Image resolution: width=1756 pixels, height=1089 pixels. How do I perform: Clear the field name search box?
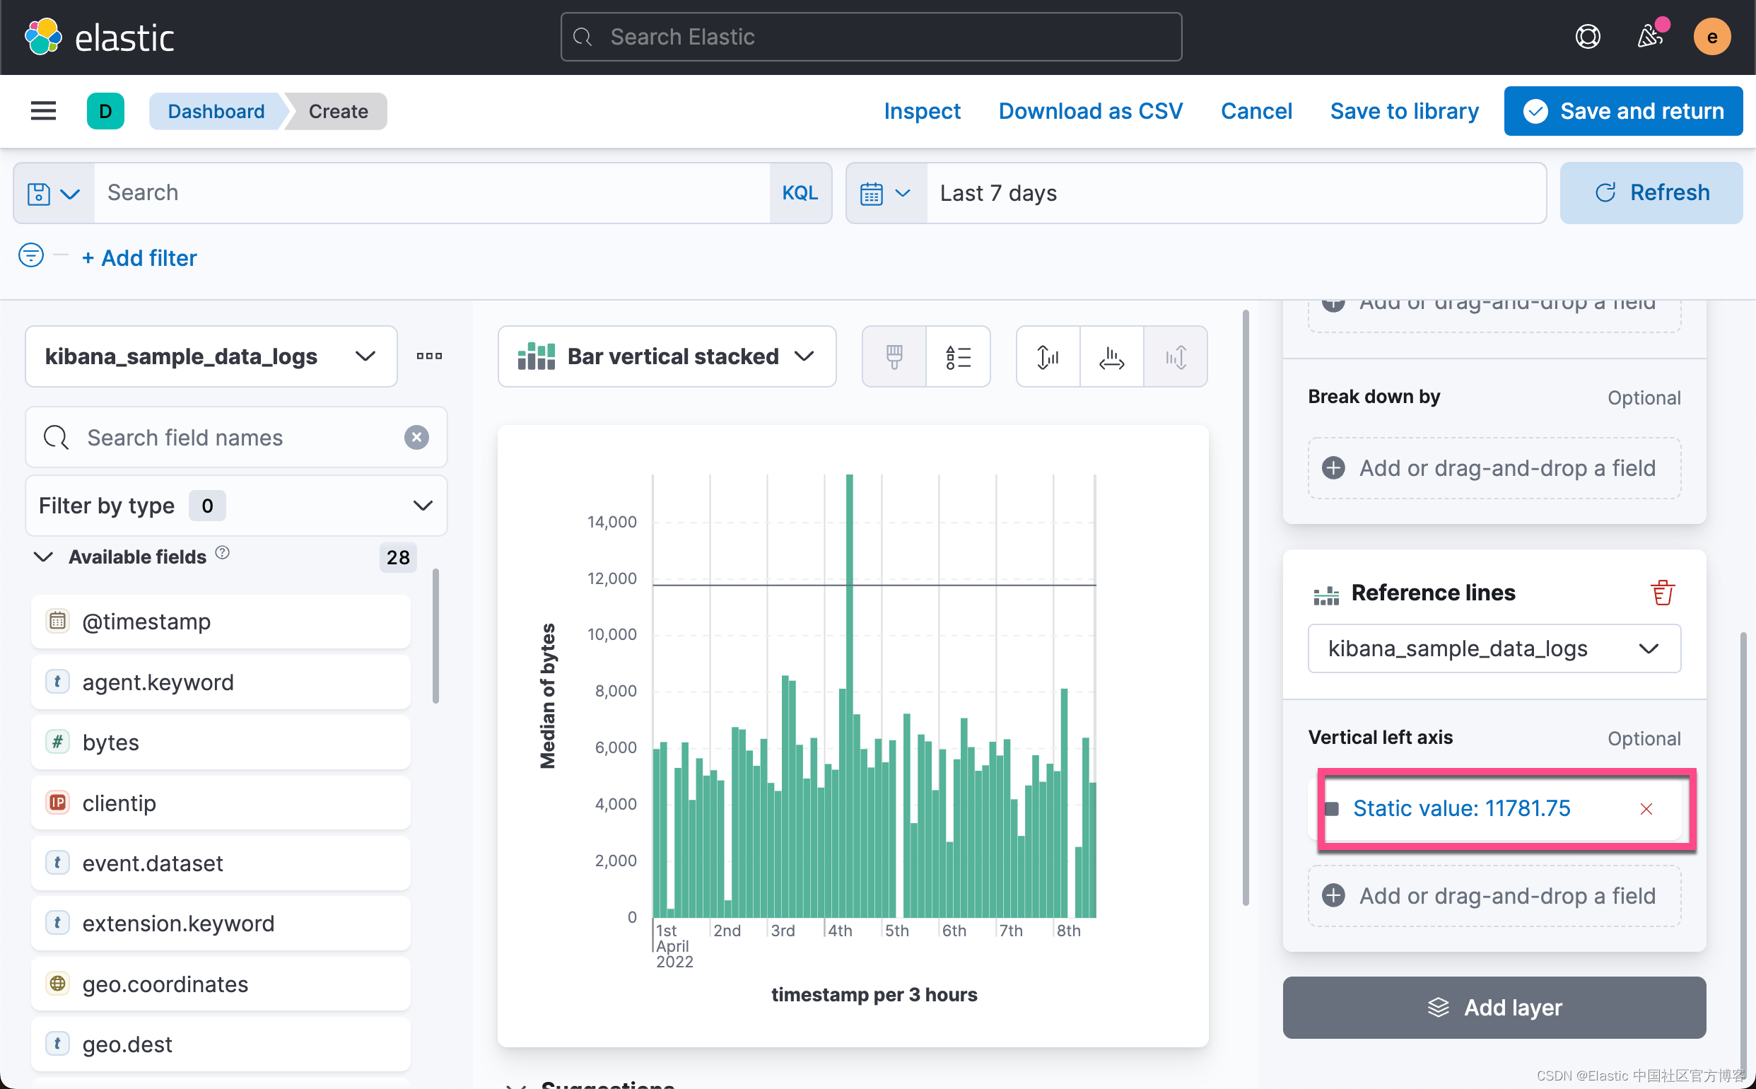pos(416,437)
